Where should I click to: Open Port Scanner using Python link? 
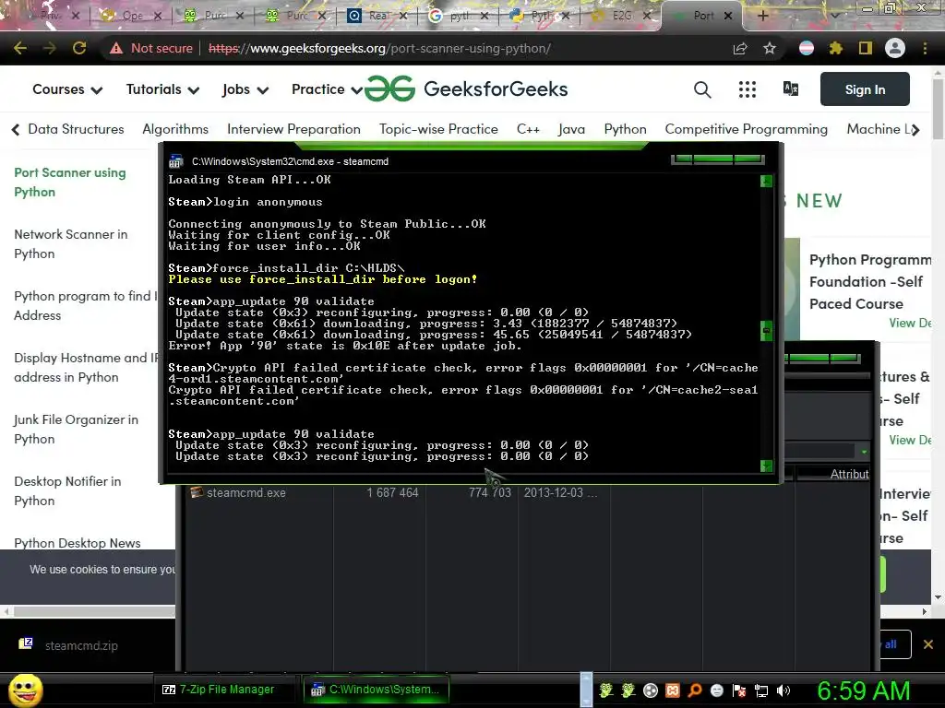70,183
